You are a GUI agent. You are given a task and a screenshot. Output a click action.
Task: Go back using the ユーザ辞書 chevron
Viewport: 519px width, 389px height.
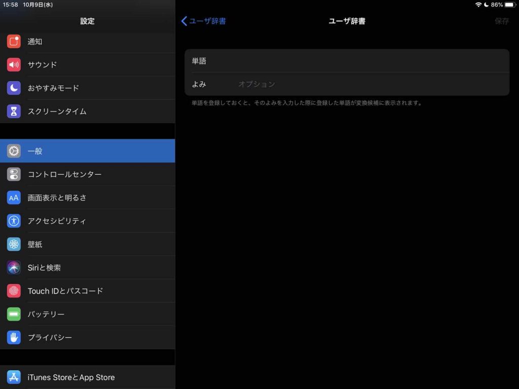[203, 21]
